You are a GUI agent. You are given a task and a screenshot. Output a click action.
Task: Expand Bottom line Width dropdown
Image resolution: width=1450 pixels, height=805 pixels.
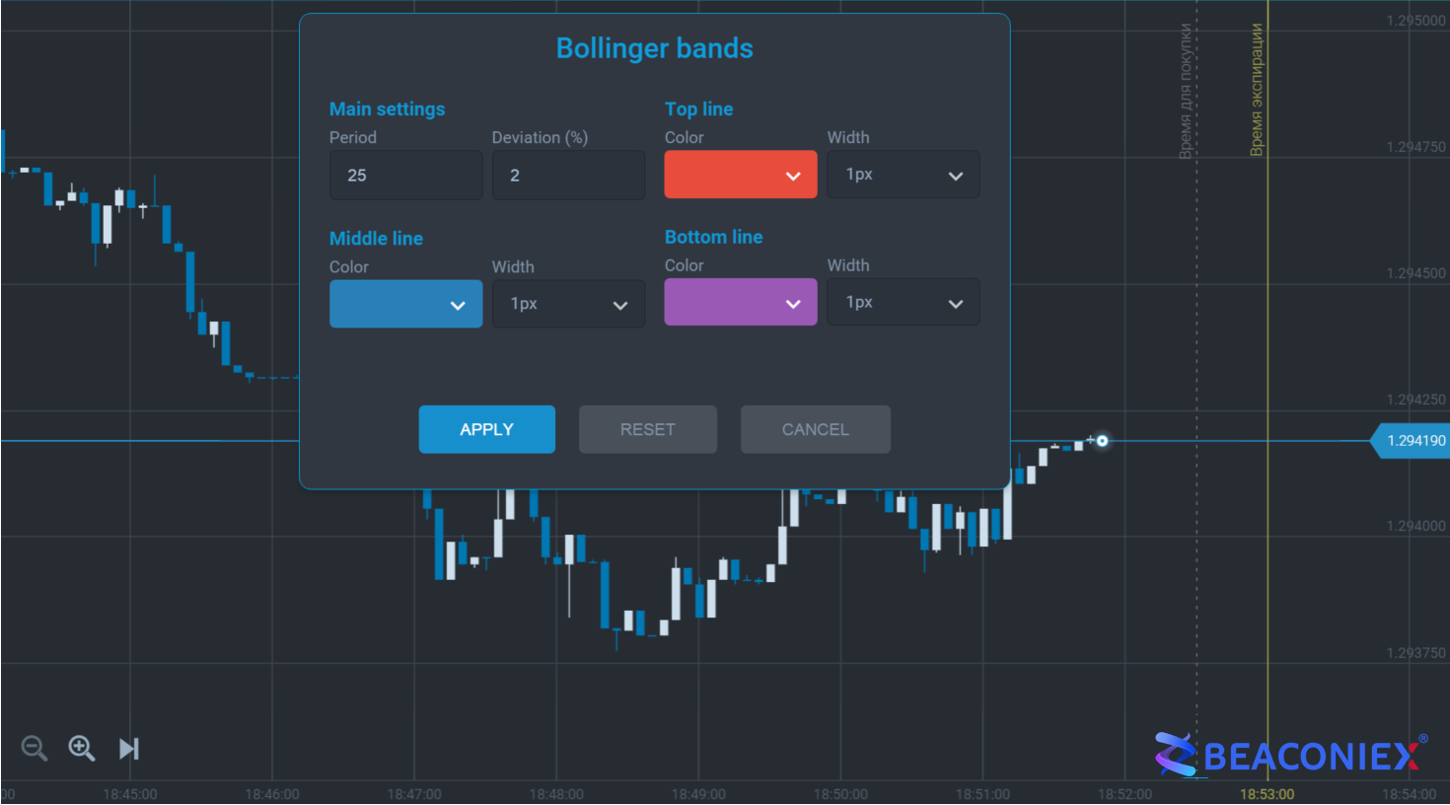904,302
